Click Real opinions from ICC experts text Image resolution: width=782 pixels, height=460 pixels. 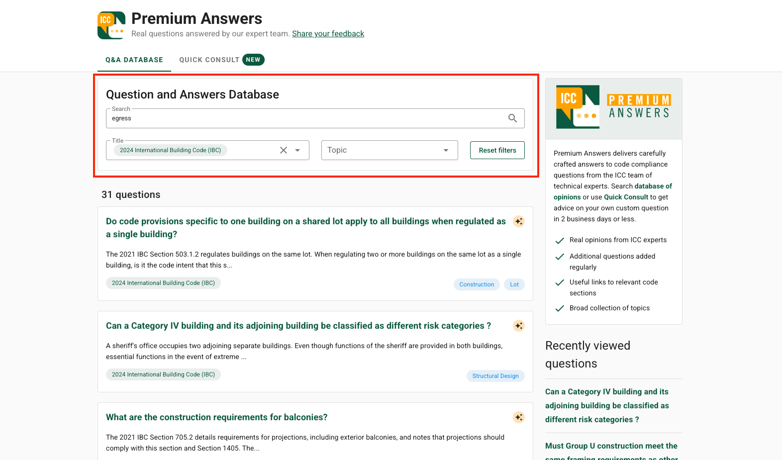coord(618,240)
